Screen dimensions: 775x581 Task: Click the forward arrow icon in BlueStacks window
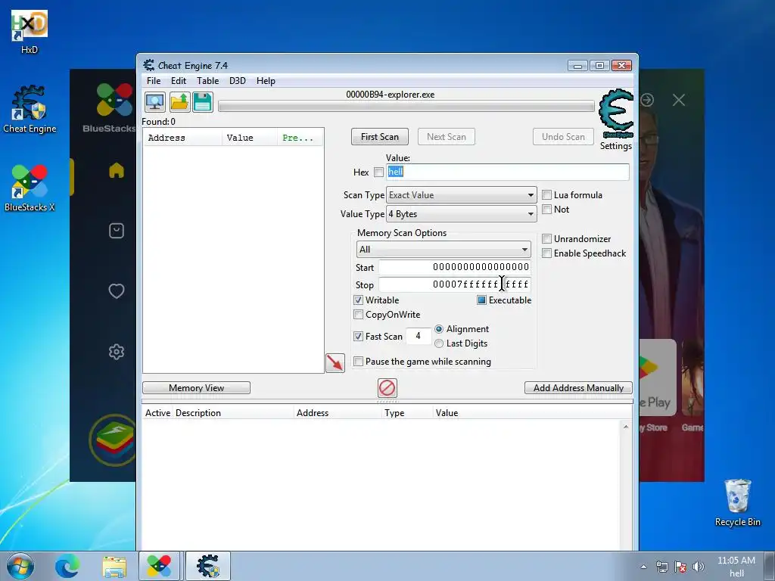pyautogui.click(x=647, y=101)
